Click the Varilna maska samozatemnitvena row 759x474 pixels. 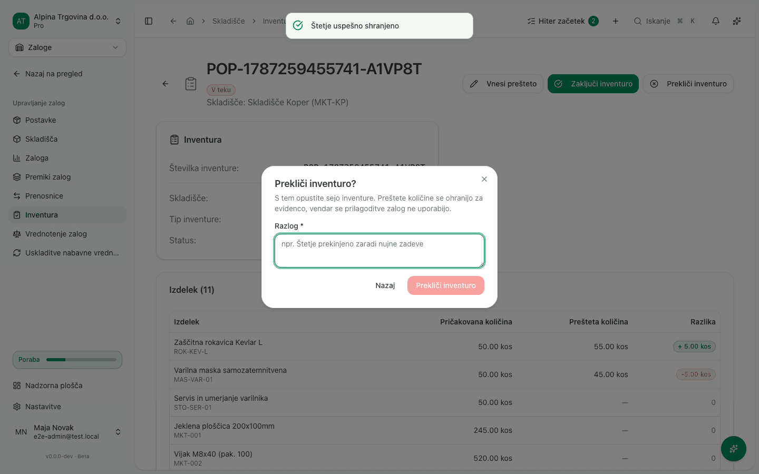click(x=445, y=374)
